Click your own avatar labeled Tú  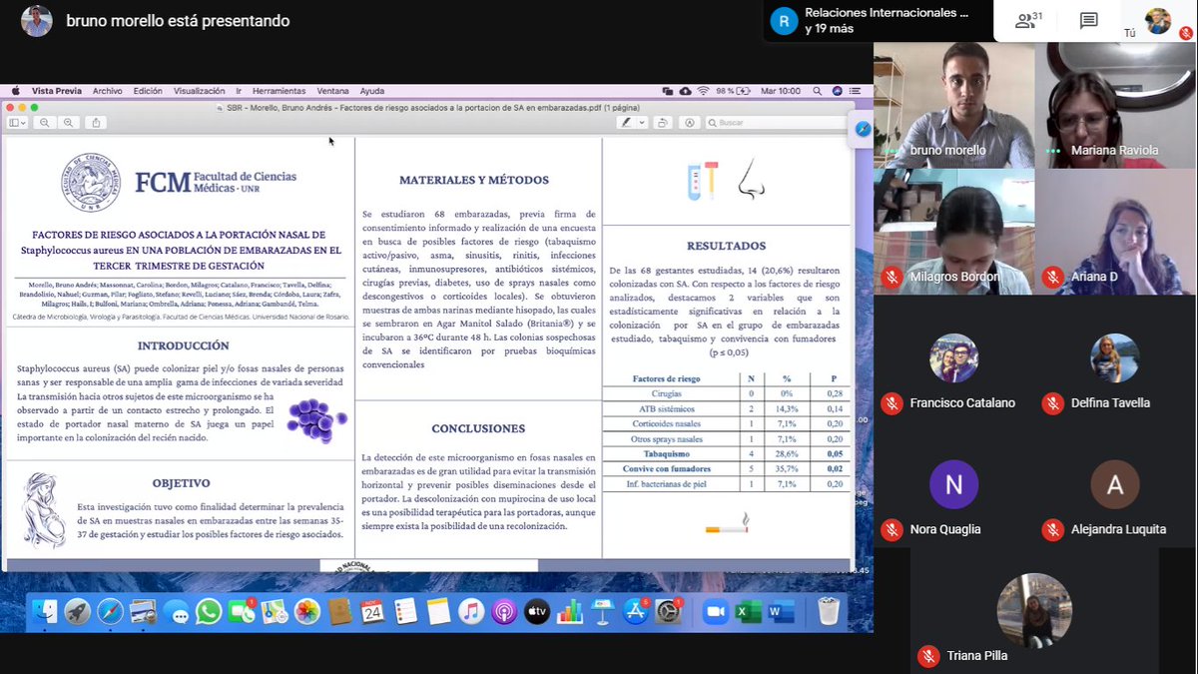(1158, 21)
